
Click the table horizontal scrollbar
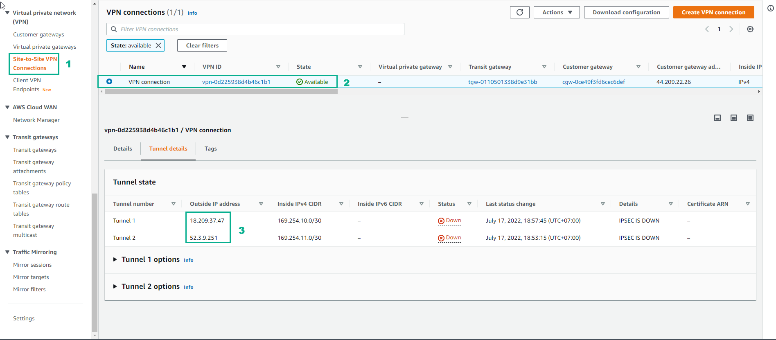(221, 92)
